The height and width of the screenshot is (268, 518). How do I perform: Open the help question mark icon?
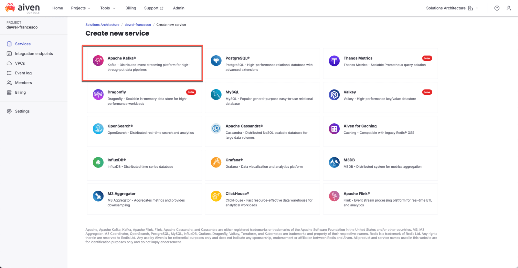coord(497,8)
